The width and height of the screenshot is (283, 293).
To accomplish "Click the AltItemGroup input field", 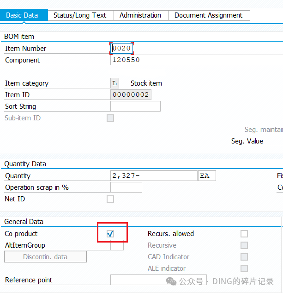I will tap(117, 245).
